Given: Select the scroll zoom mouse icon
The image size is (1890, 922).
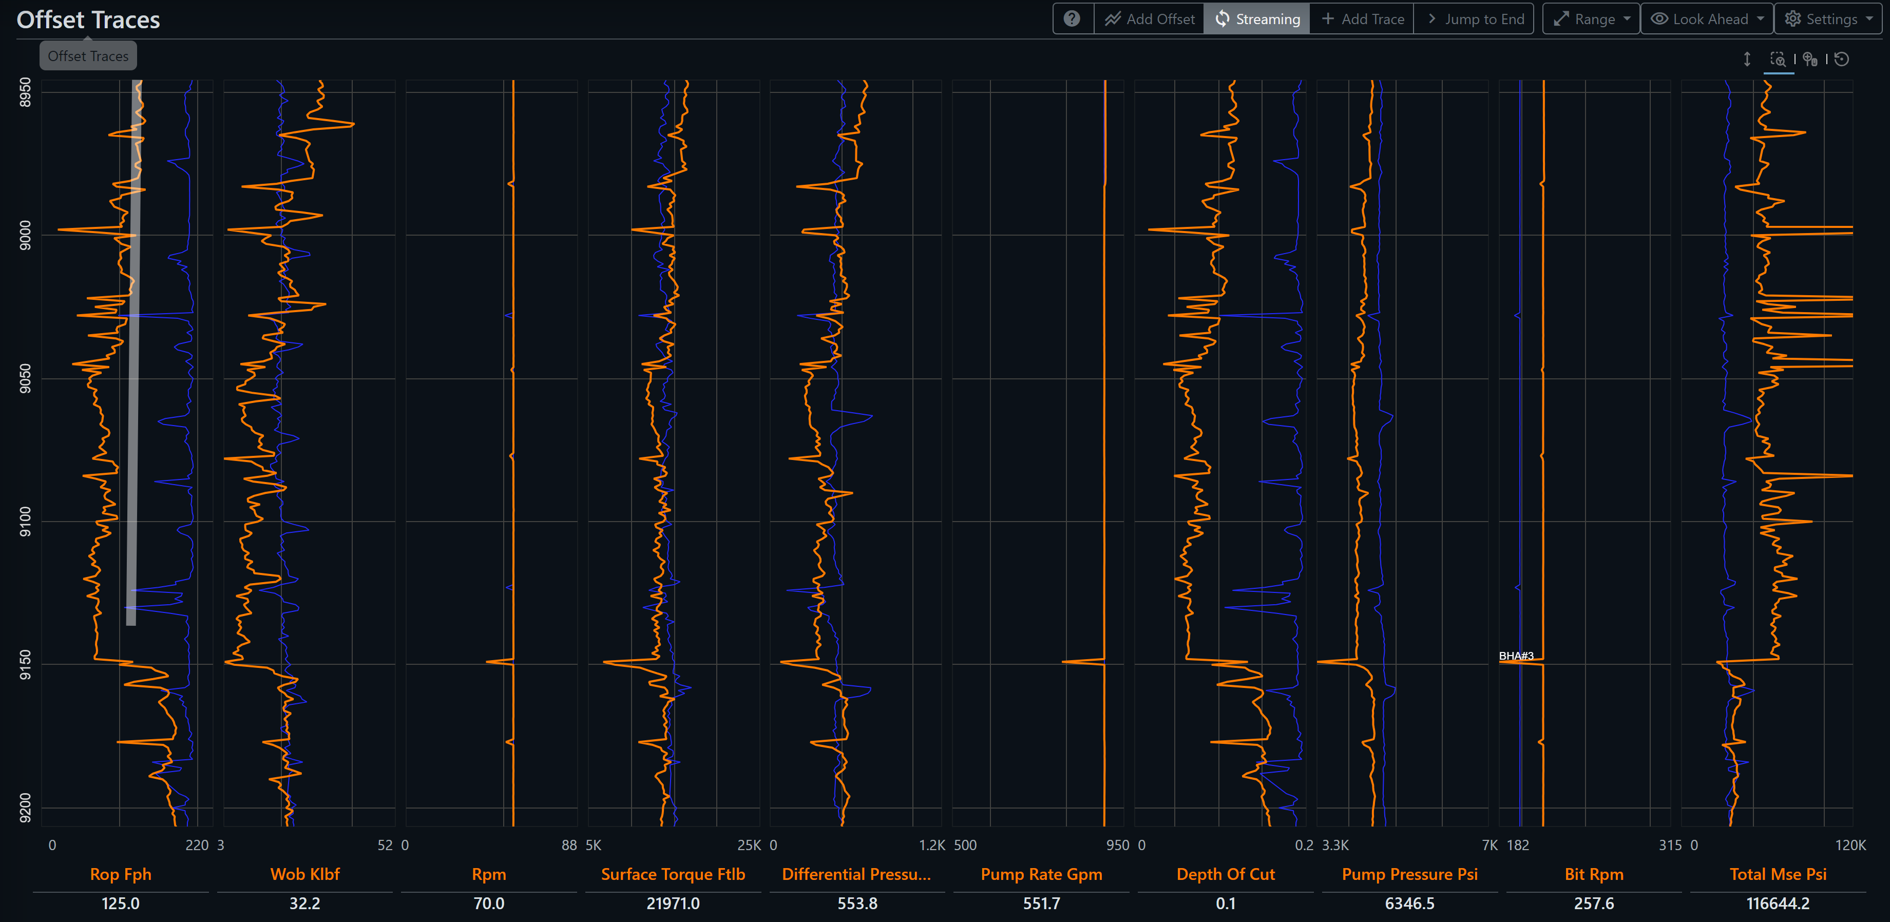Looking at the screenshot, I should [1810, 60].
